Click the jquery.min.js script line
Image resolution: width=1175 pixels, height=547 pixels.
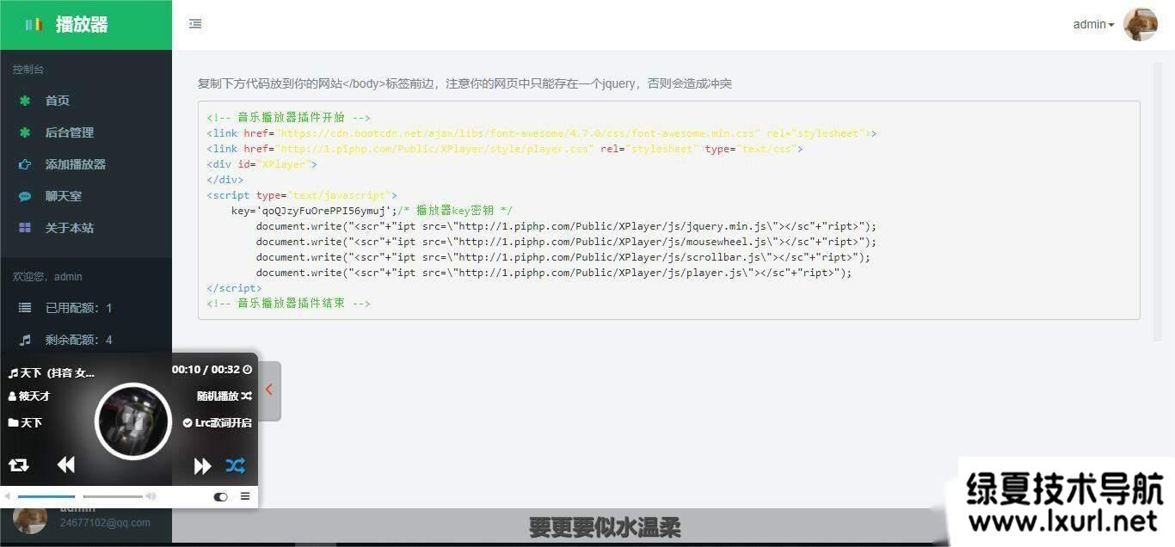coord(566,226)
